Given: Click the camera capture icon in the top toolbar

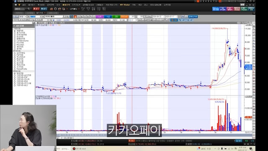Looking at the screenshot, I should pos(59,9).
